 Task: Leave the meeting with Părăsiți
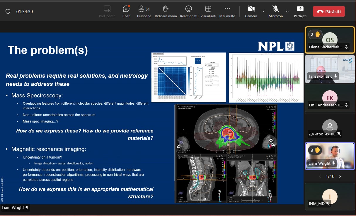(x=329, y=11)
